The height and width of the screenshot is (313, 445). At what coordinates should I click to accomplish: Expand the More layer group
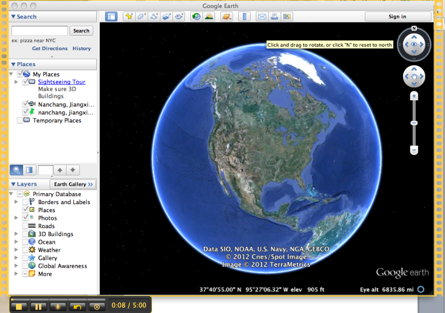click(x=16, y=274)
